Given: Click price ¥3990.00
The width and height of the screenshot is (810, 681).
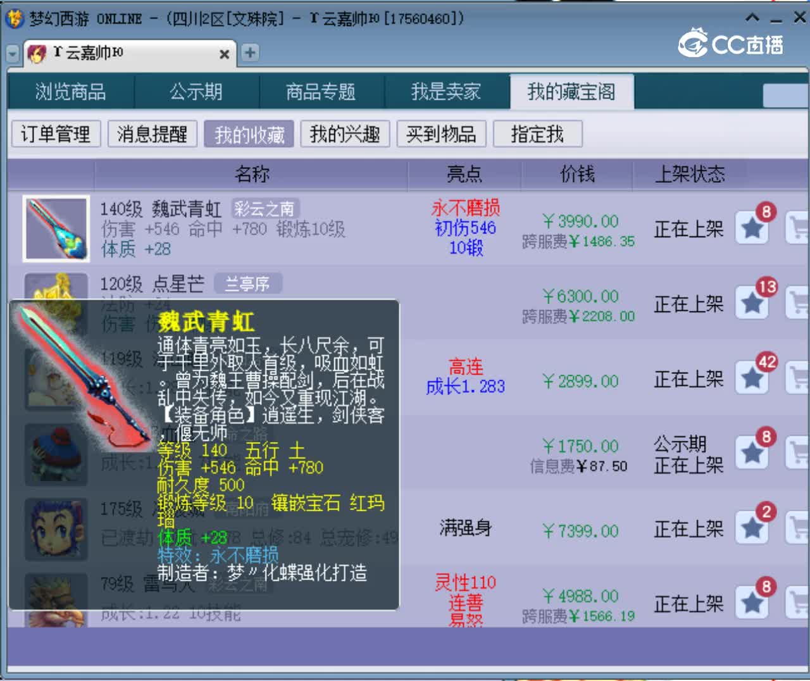Looking at the screenshot, I should pyautogui.click(x=580, y=222).
